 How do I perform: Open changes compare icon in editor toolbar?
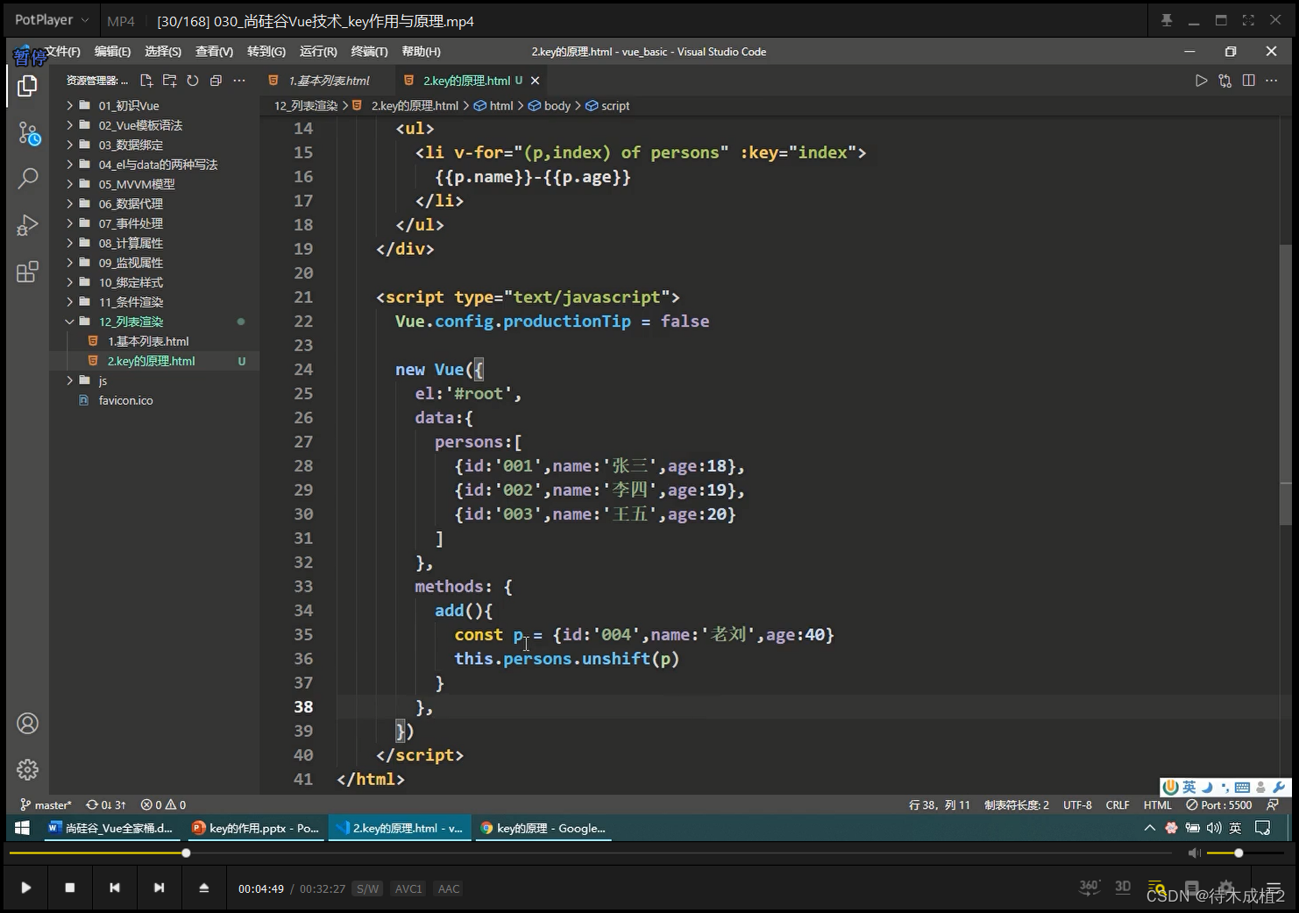point(1224,81)
